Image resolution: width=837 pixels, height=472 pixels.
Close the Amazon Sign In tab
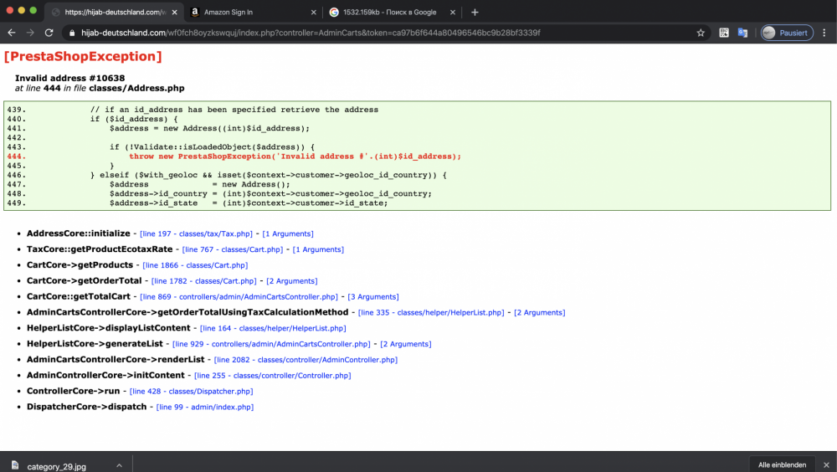point(314,13)
